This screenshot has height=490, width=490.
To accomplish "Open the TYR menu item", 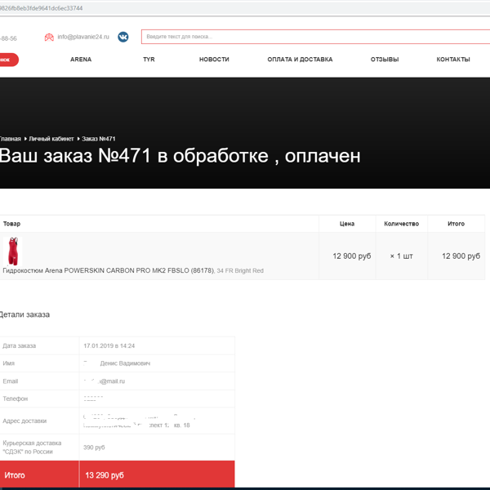I will pyautogui.click(x=149, y=60).
